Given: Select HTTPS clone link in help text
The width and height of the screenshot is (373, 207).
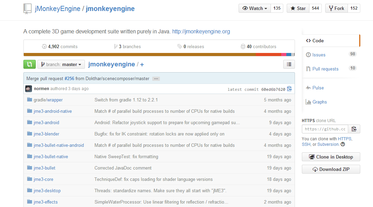Looking at the screenshot, I should [344, 139].
